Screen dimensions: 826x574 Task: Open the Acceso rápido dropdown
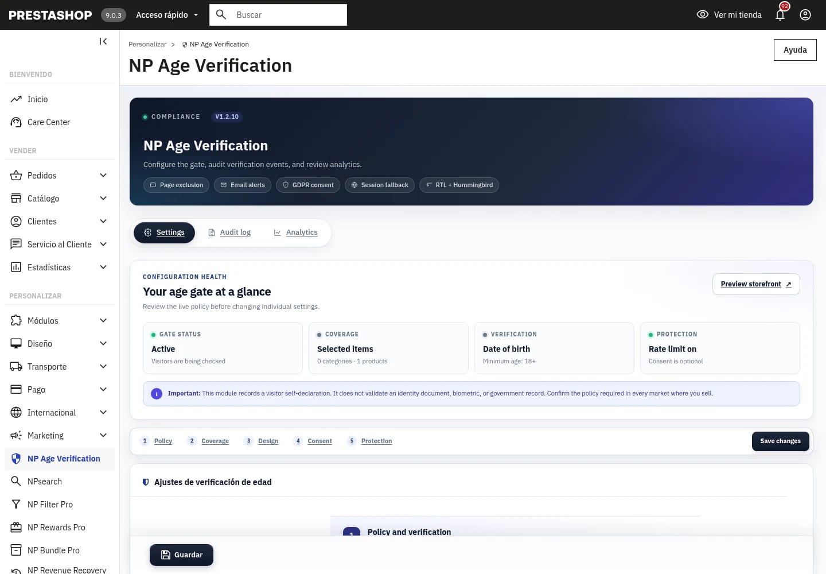[167, 15]
